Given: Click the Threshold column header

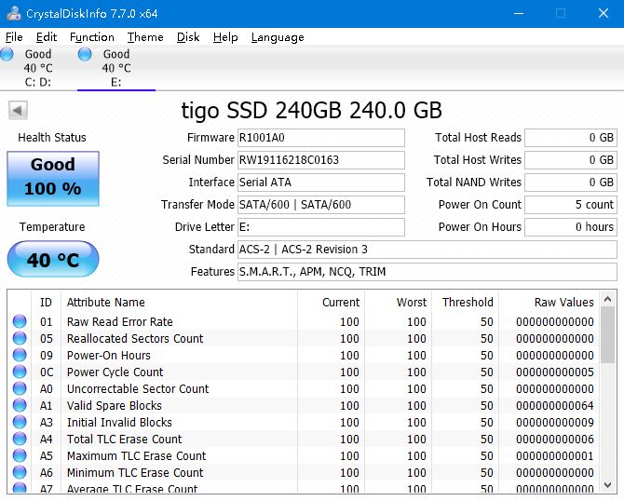Looking at the screenshot, I should [465, 303].
